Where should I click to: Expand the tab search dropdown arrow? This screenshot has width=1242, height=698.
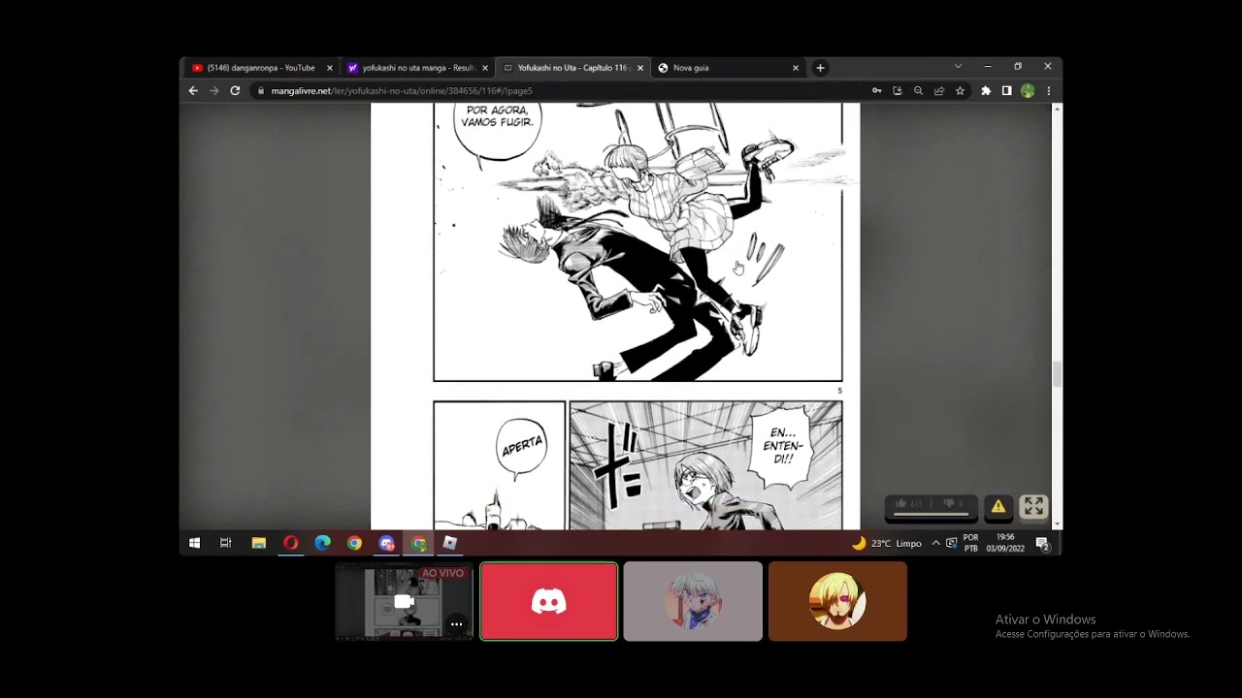[x=958, y=67]
